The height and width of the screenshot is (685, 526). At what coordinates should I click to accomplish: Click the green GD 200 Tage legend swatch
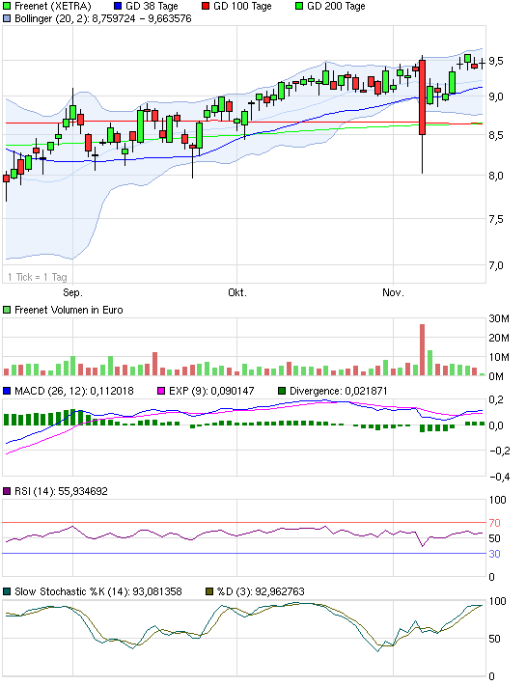(299, 6)
